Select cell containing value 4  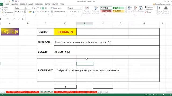65,87
